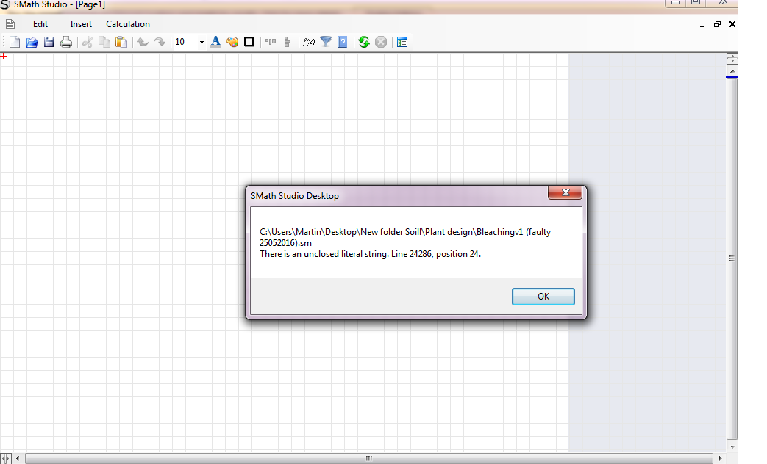Toggle the border frame around region
This screenshot has height=464, width=767.
tap(249, 42)
